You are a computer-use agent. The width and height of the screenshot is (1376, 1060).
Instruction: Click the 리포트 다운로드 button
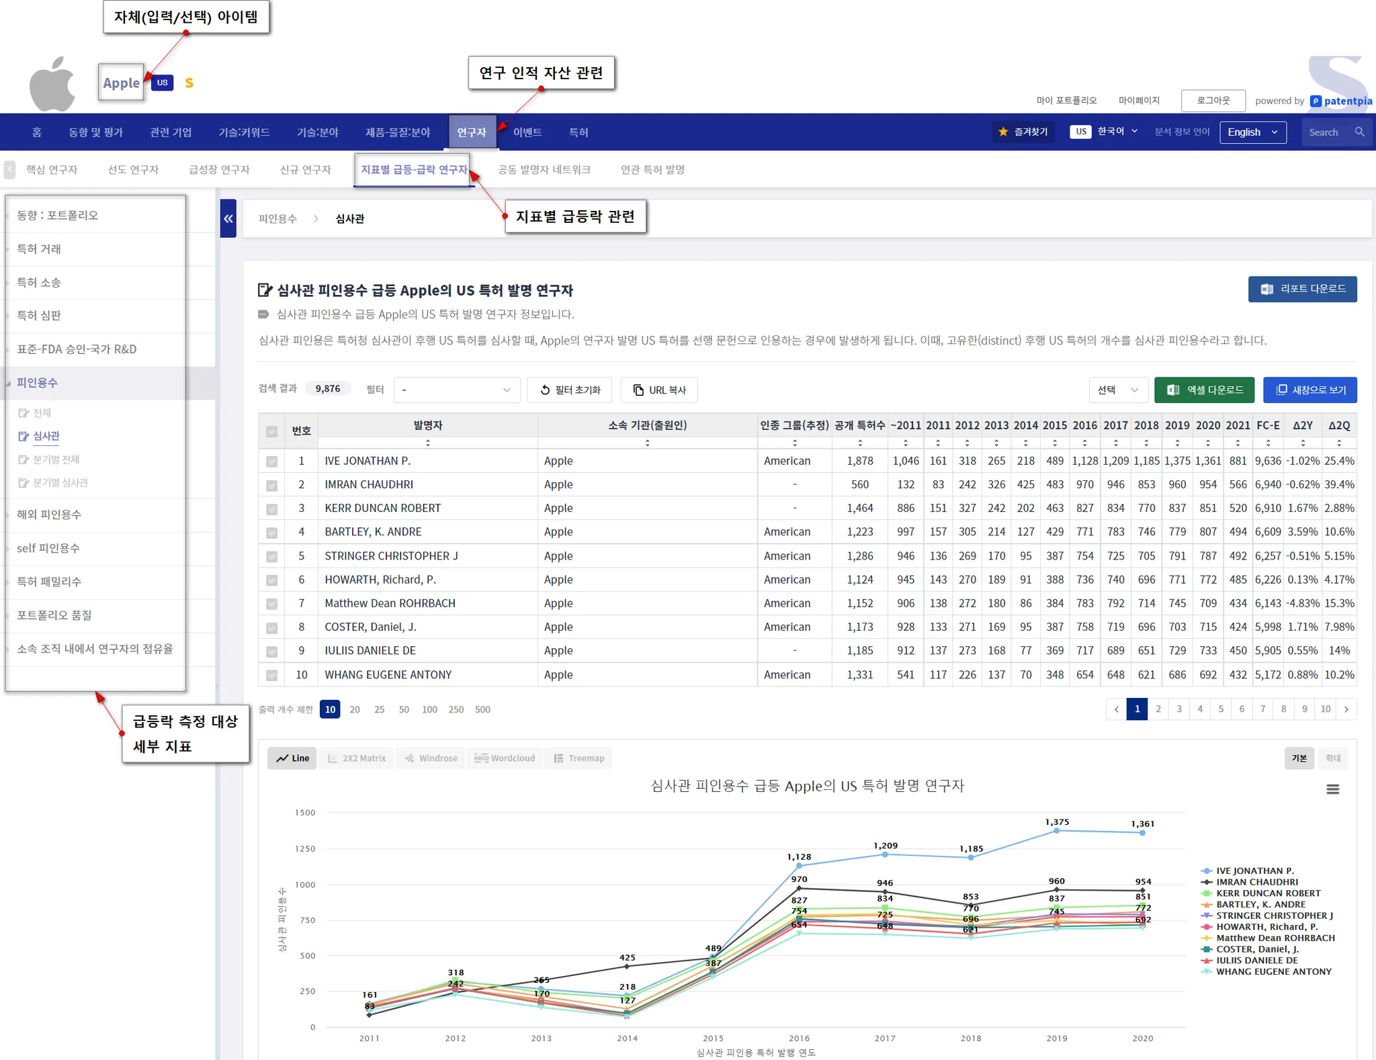tap(1302, 289)
